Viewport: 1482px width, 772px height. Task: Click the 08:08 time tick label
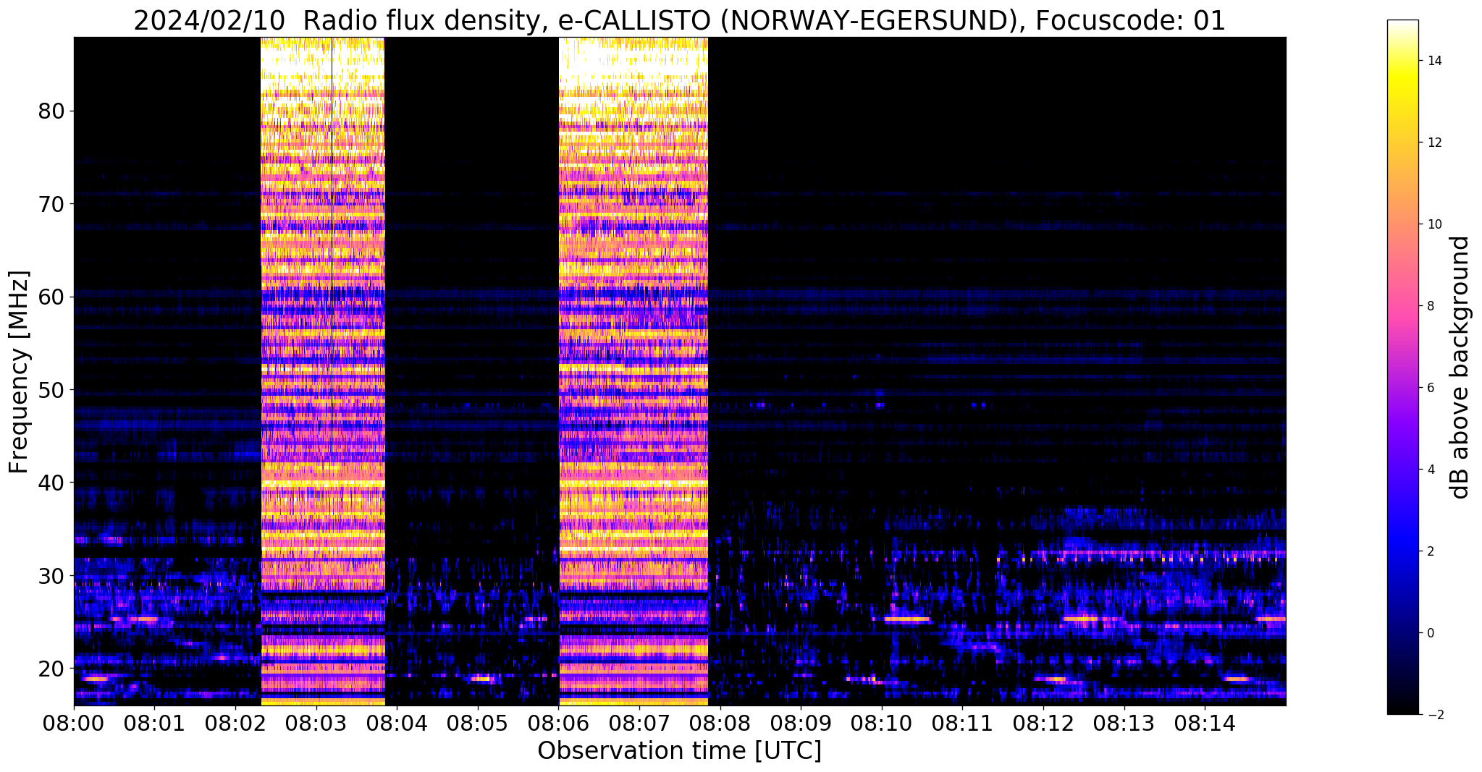720,722
